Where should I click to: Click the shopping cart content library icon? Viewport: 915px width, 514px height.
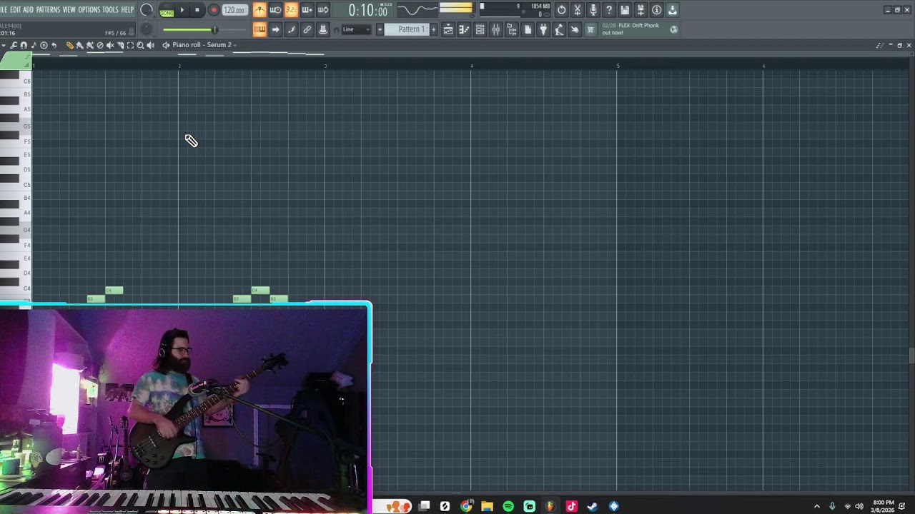pyautogui.click(x=590, y=29)
